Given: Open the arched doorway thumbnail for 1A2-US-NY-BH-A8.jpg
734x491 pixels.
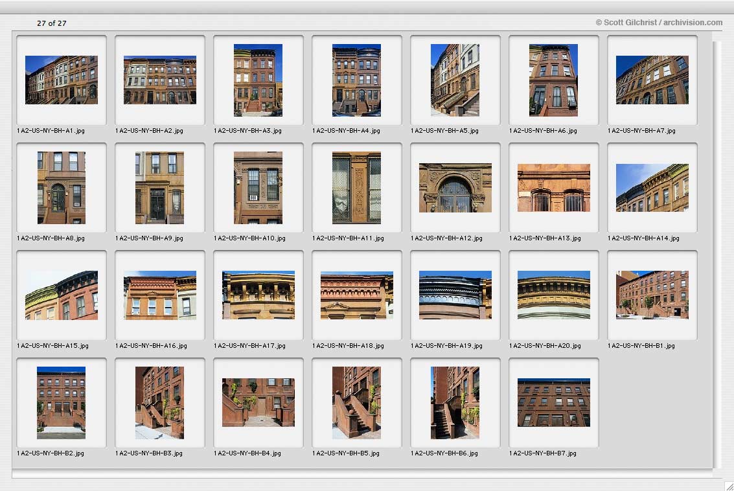Looking at the screenshot, I should tap(62, 188).
